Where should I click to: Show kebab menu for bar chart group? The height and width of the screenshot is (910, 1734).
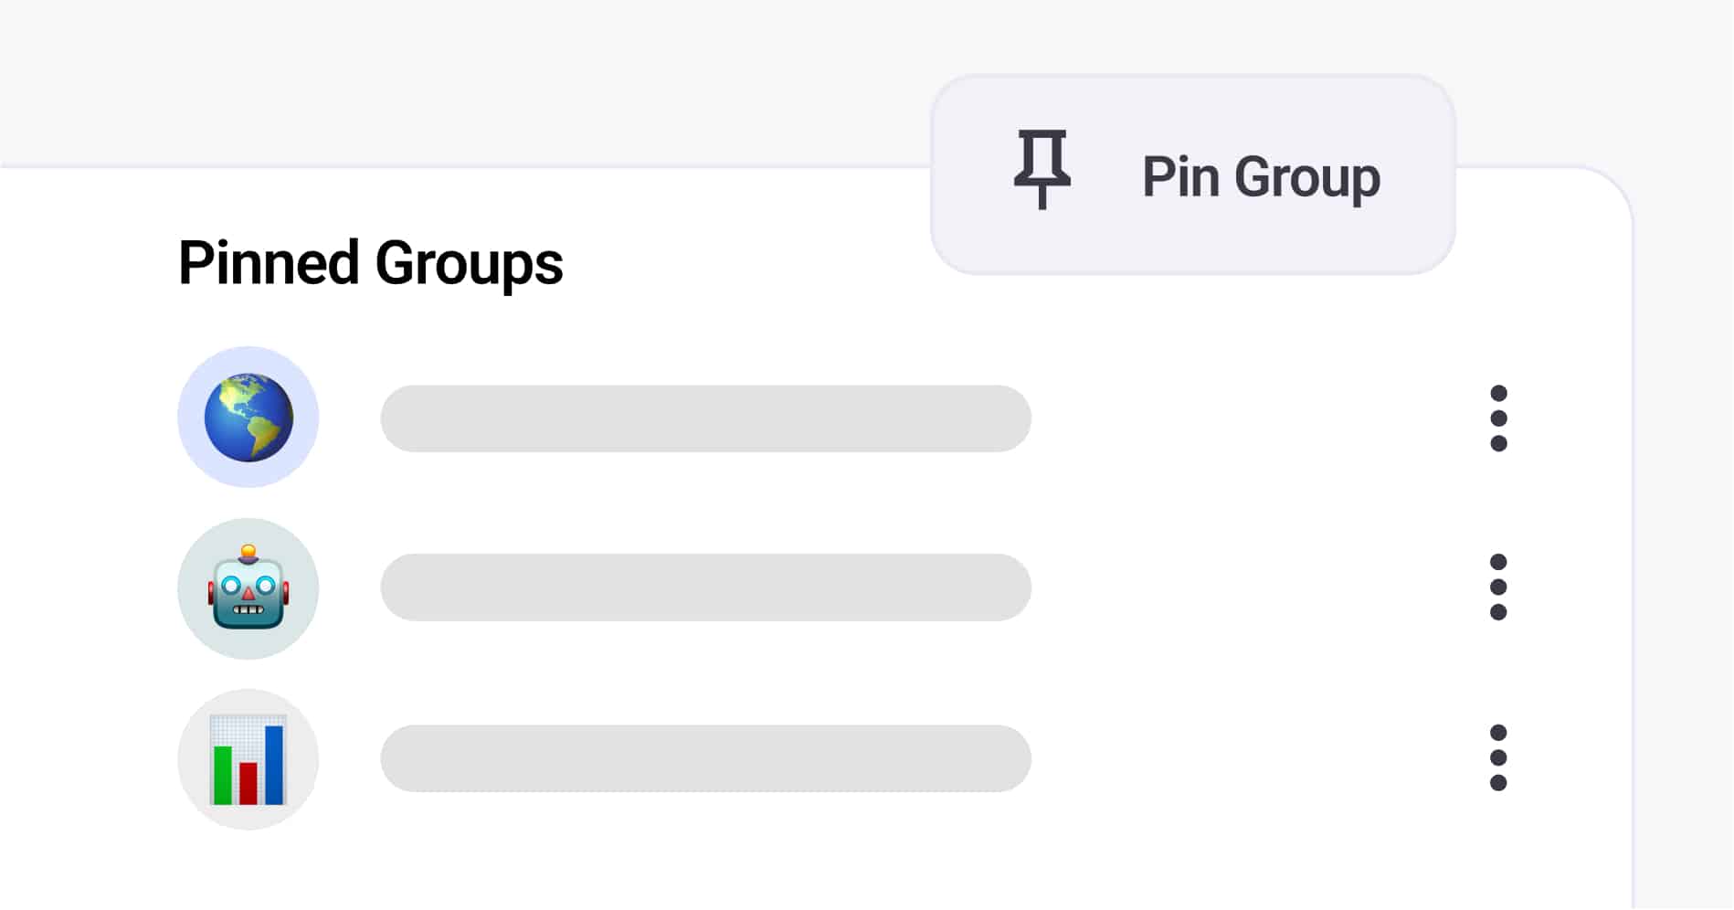(x=1498, y=758)
